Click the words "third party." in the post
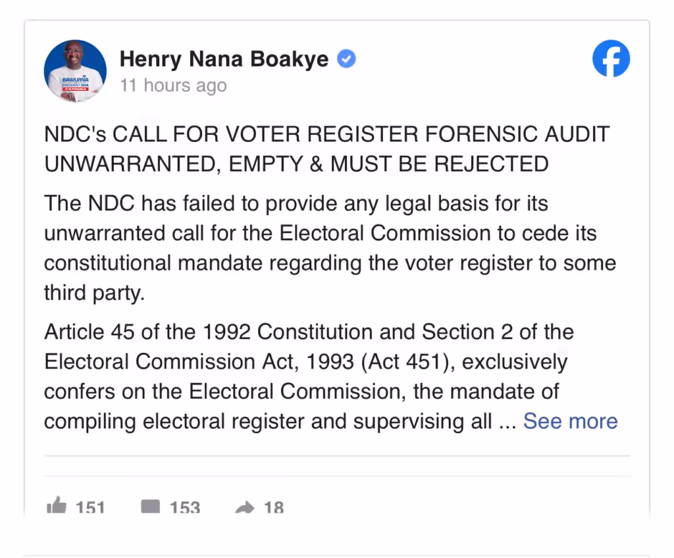This screenshot has height=558, width=674. click(94, 293)
